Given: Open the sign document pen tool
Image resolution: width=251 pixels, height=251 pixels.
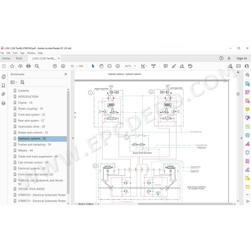Looking at the screenshot, I should point(182,66).
